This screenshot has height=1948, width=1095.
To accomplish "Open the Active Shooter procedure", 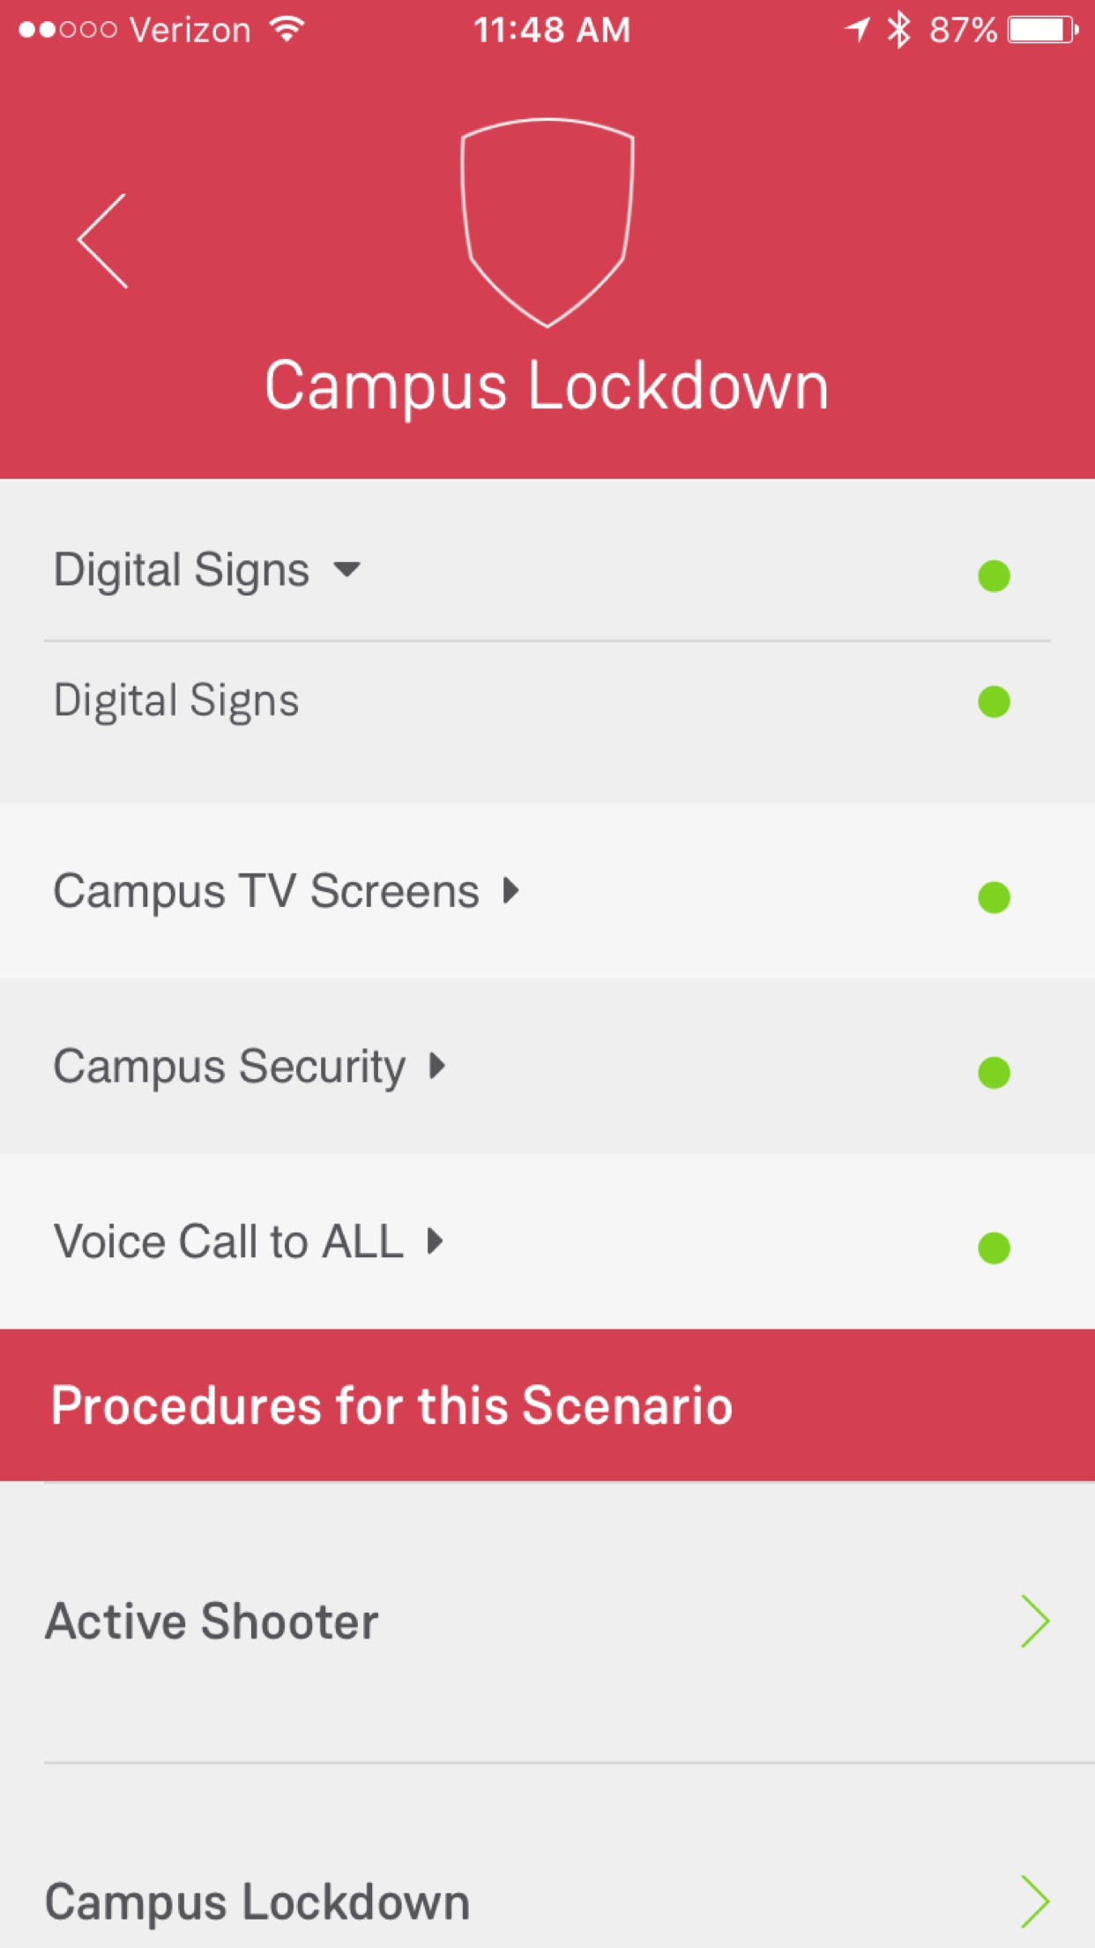I will pos(212,1622).
